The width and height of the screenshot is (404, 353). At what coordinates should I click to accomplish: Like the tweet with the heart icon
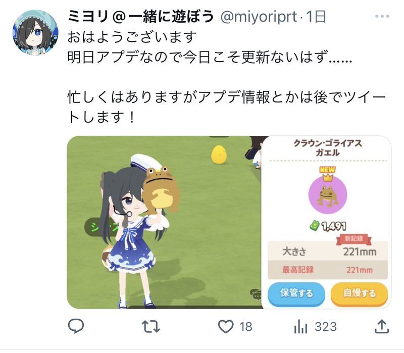(x=226, y=326)
